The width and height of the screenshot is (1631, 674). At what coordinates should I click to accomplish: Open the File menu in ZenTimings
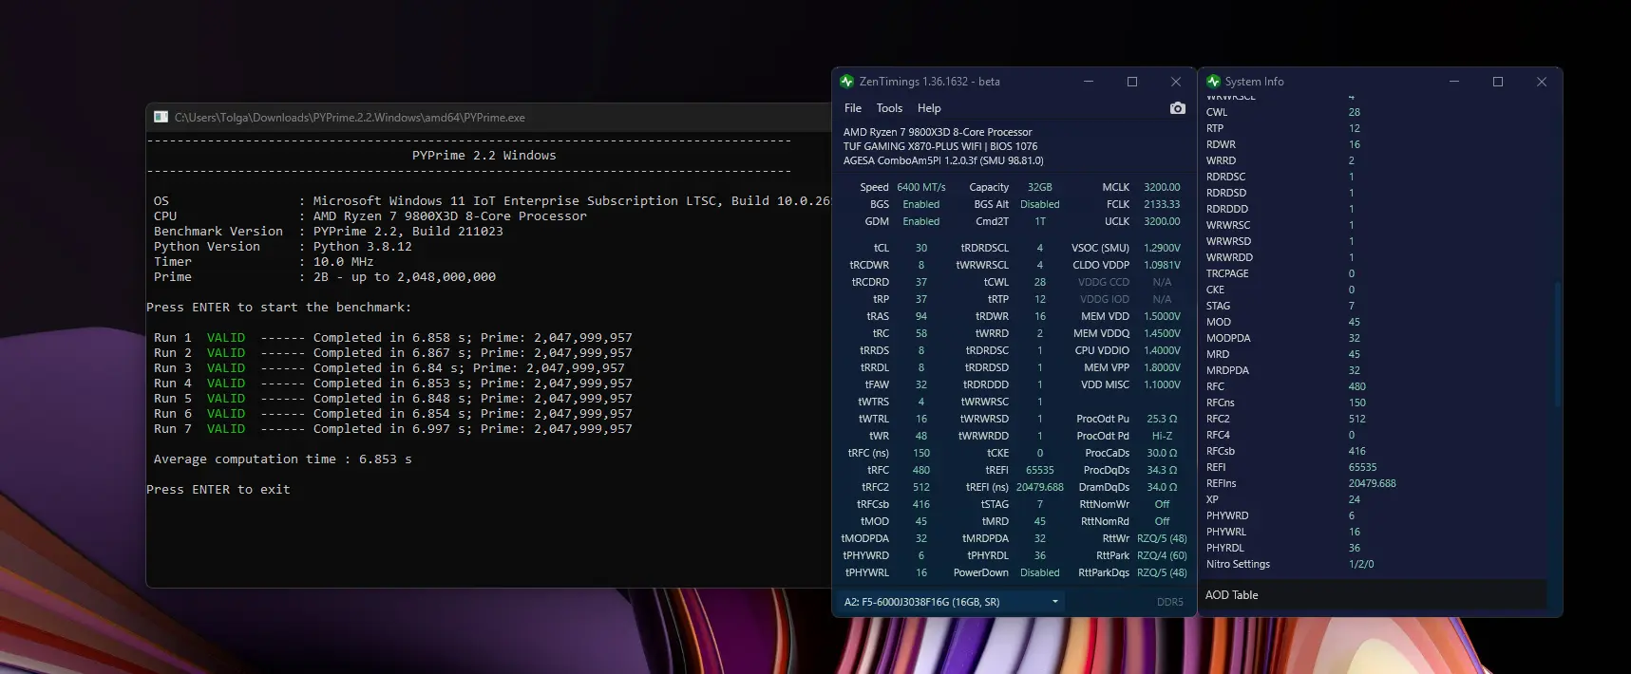(853, 108)
